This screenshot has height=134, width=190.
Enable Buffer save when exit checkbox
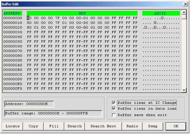[x=114, y=115]
